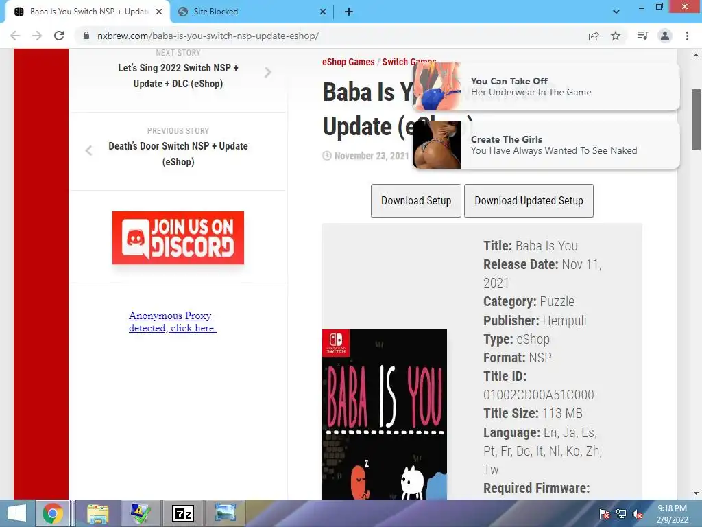The image size is (702, 527).
Task: Open the picture viewer taskbar icon
Action: click(225, 513)
